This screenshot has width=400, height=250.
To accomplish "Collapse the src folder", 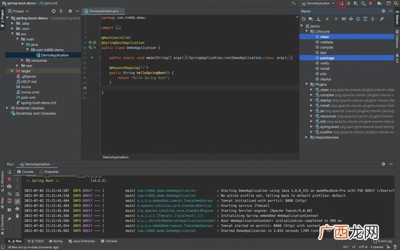I will coord(12,34).
